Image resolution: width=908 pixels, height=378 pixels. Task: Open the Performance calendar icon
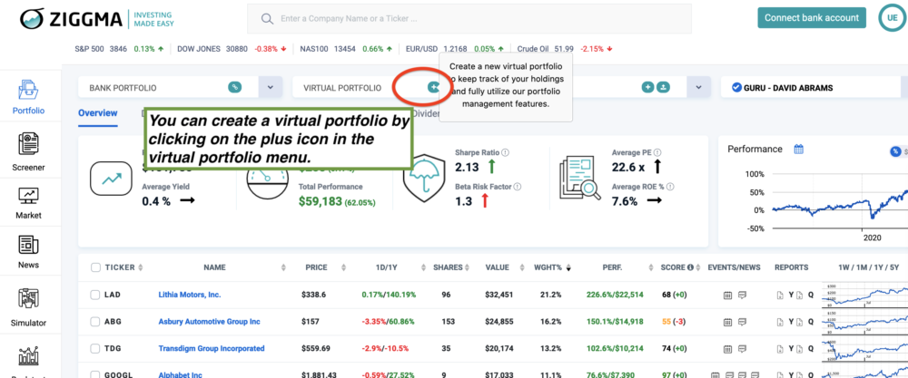[798, 150]
